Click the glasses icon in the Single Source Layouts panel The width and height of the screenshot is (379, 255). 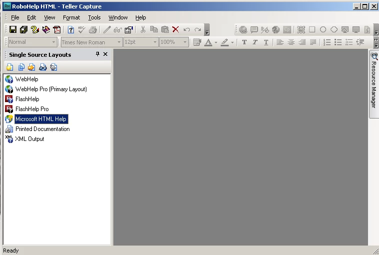[43, 67]
